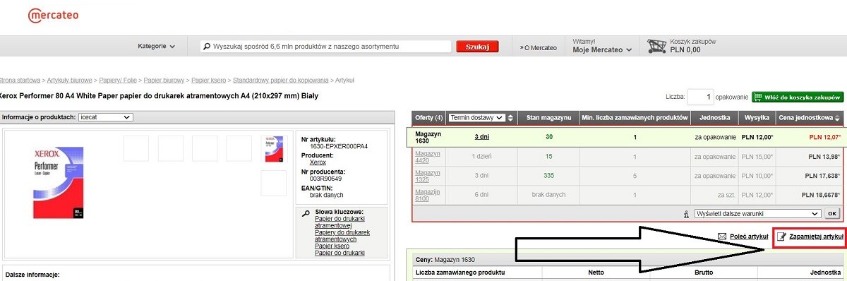847x281 pixels.
Task: Click the OK button beside conditions dropdown
Action: [x=831, y=213]
